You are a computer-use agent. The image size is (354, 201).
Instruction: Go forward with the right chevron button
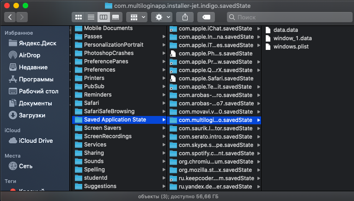click(x=22, y=17)
